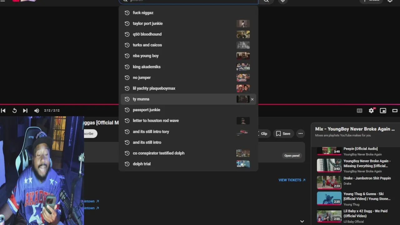The height and width of the screenshot is (225, 400).
Task: Remove 'ty munna' from search history
Action: (252, 99)
